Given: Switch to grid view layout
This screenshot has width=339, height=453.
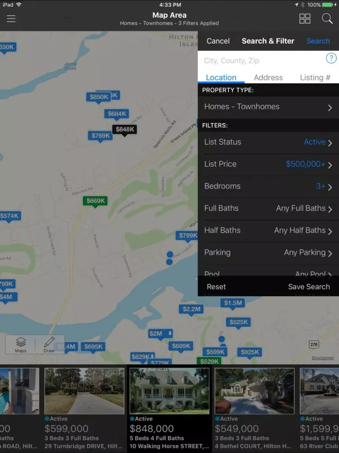Looking at the screenshot, I should pos(305,19).
